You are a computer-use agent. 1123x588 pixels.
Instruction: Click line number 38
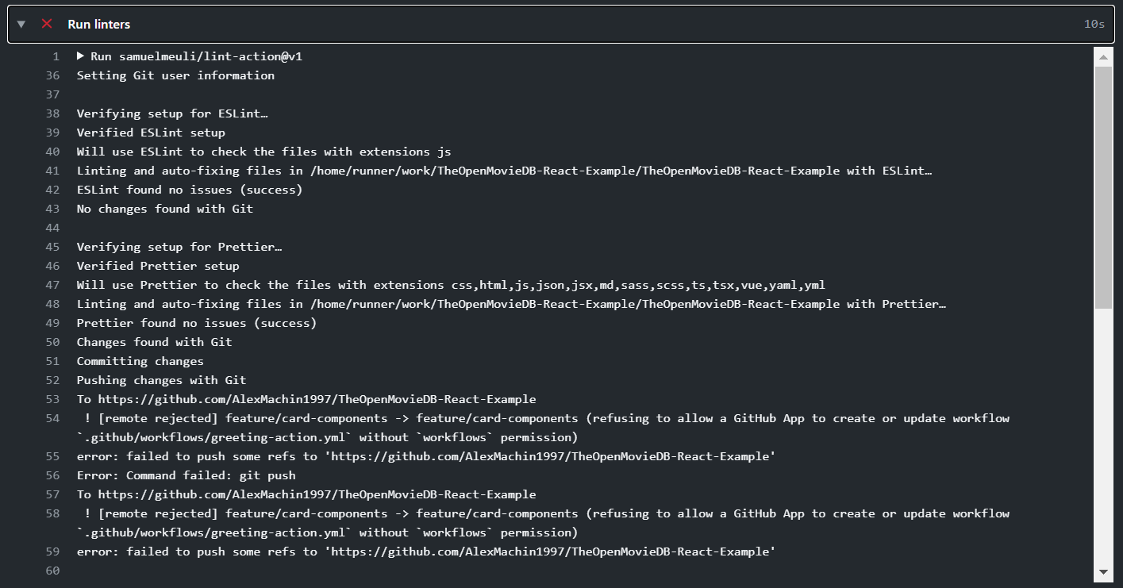coord(52,113)
